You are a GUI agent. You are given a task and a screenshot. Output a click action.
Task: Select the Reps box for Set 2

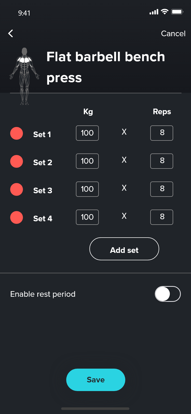(162, 161)
